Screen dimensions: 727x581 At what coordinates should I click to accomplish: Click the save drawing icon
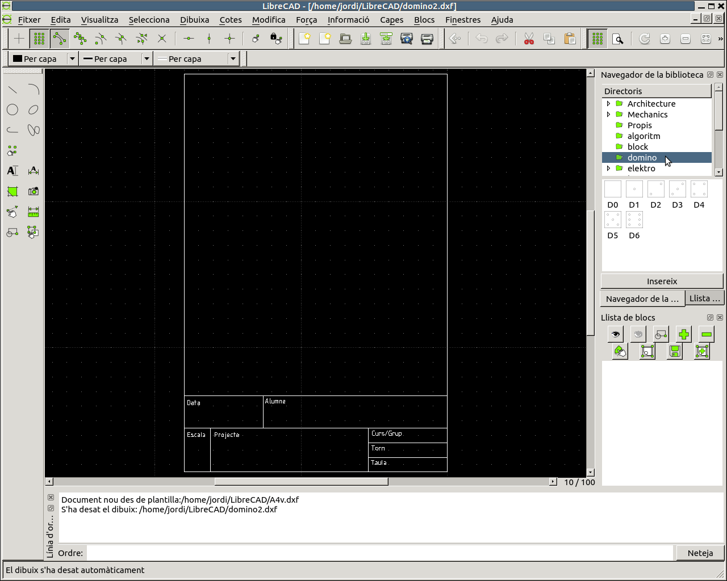click(x=366, y=39)
